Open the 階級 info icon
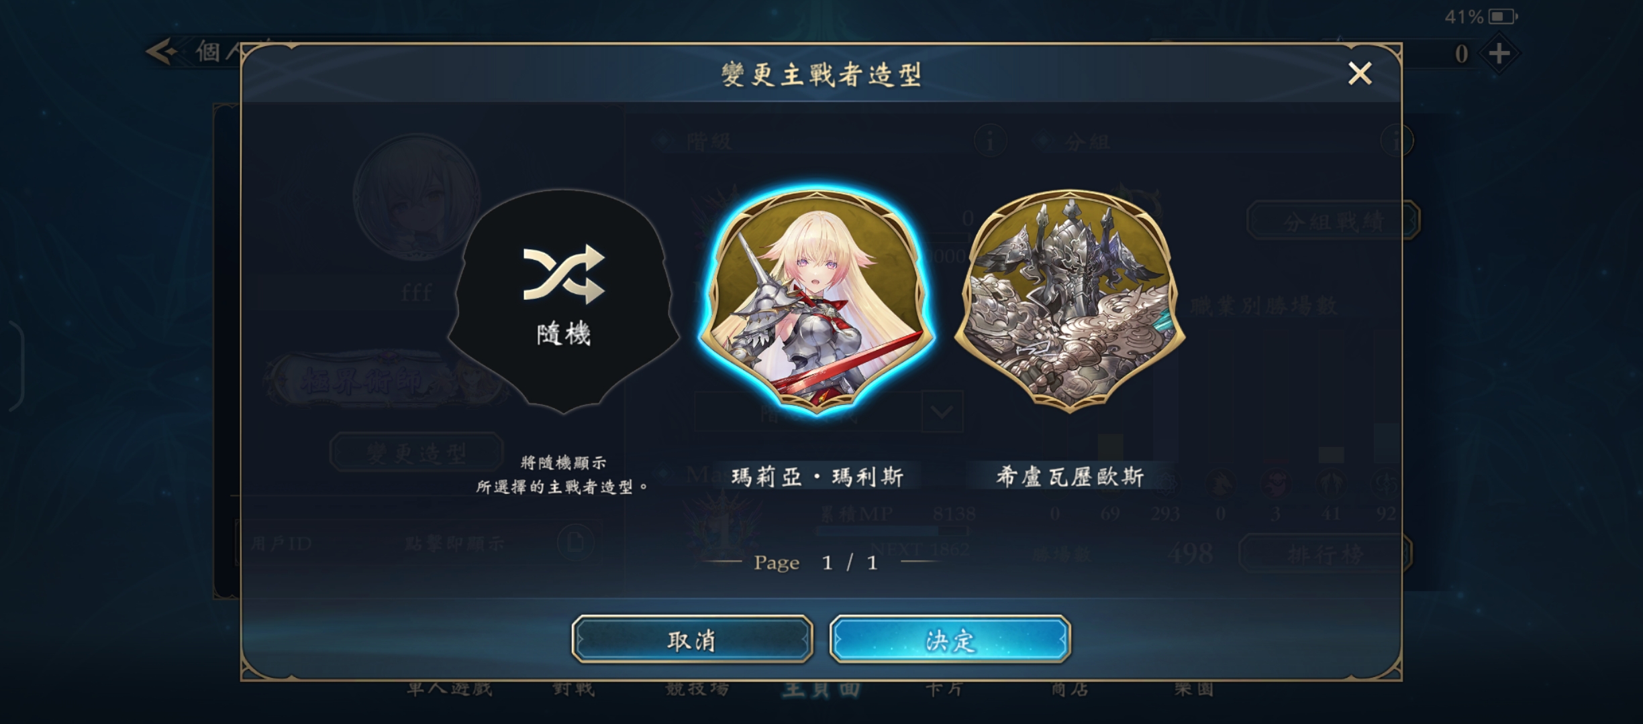The width and height of the screenshot is (1643, 724). 990,141
